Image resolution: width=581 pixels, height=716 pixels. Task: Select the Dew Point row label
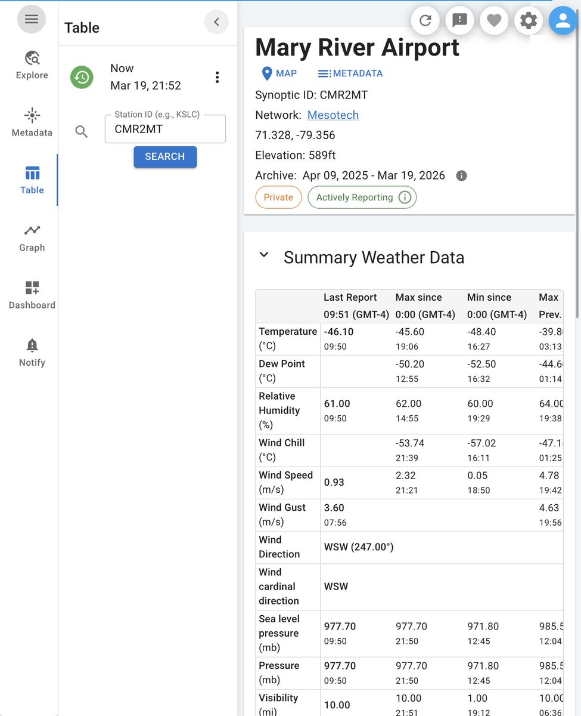pyautogui.click(x=282, y=371)
